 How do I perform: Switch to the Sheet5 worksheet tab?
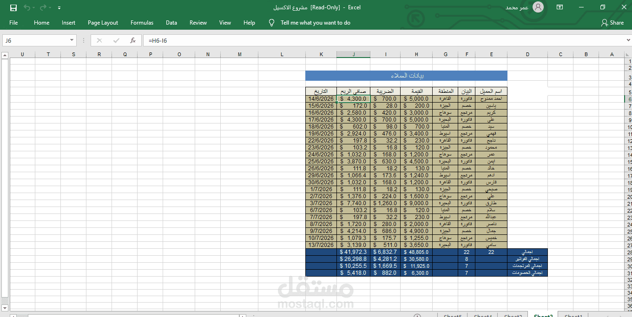click(x=453, y=316)
